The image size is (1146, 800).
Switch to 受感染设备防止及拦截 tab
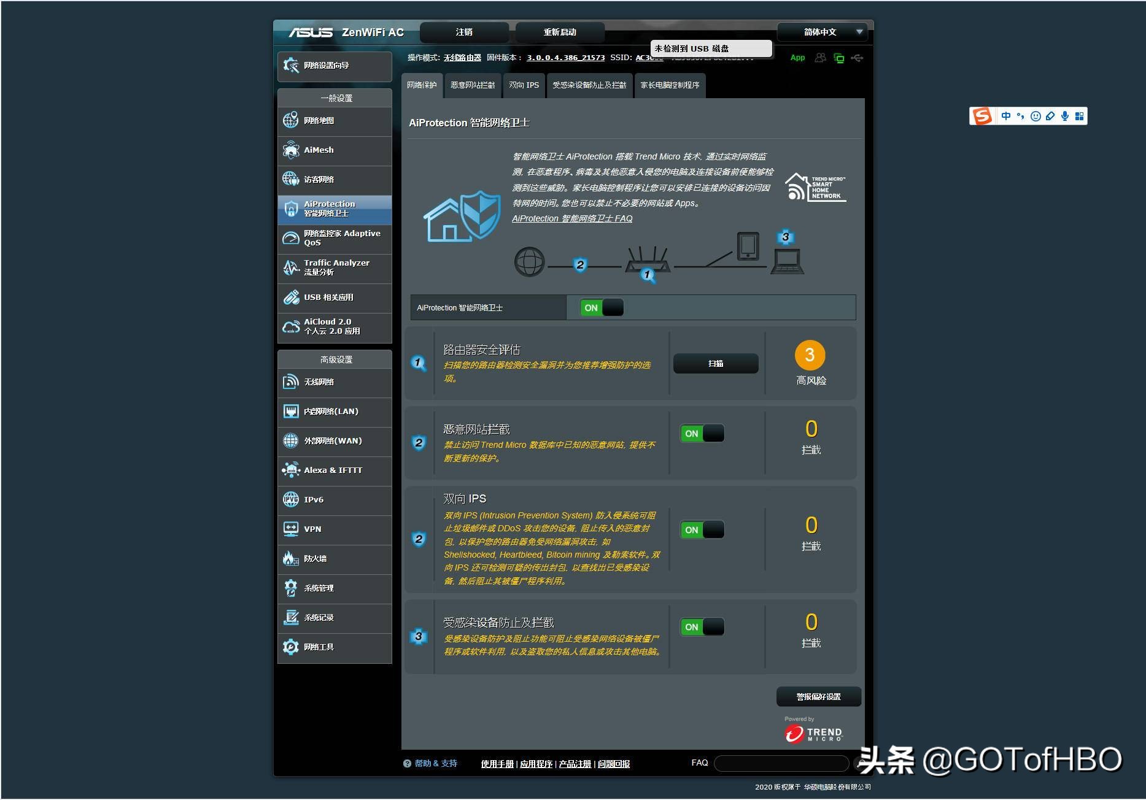point(589,85)
